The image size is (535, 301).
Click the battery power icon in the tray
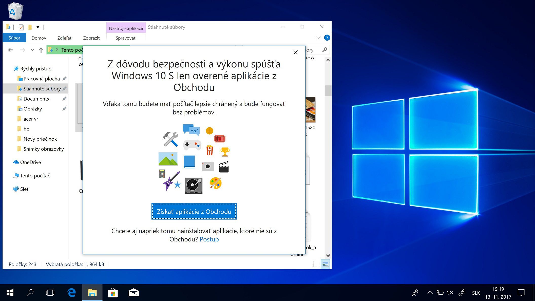click(x=440, y=293)
